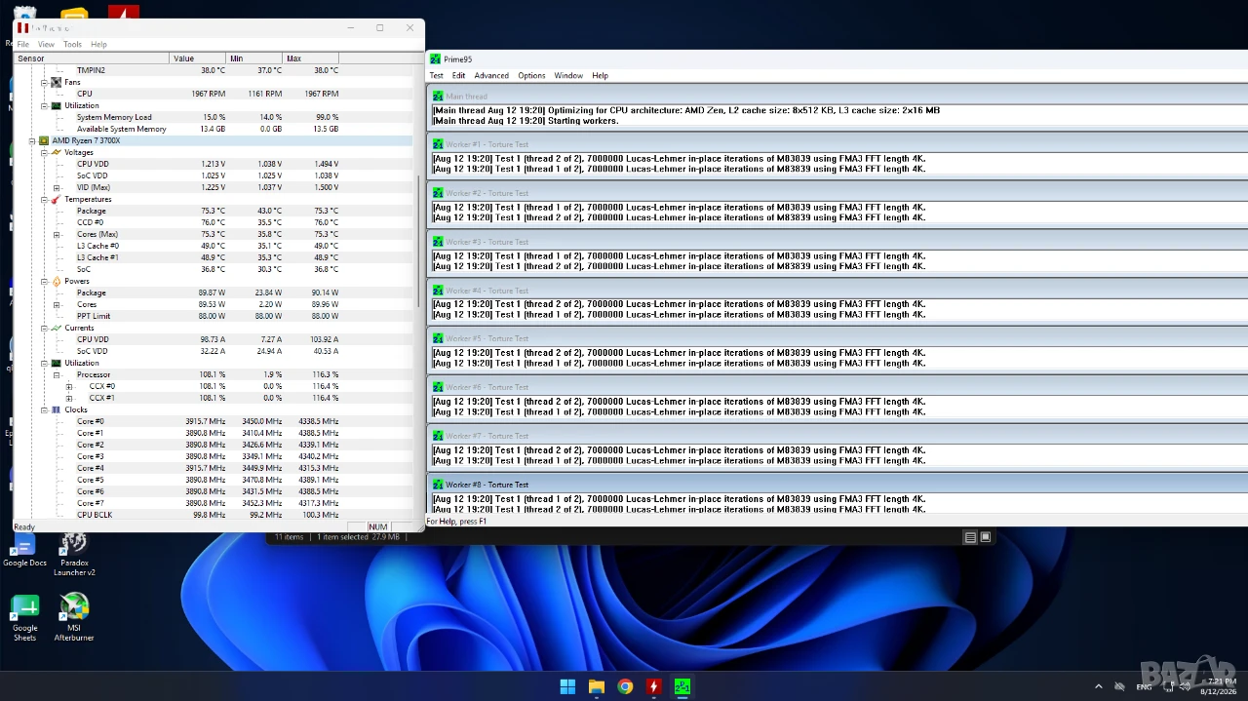
Task: Click the ENG language indicator
Action: click(x=1144, y=686)
